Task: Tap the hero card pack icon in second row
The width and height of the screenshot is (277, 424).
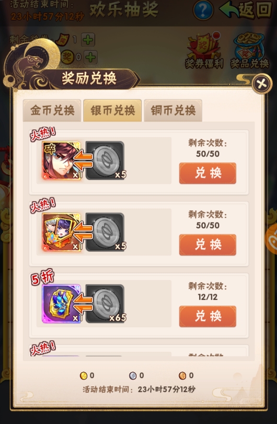Action: (x=62, y=232)
